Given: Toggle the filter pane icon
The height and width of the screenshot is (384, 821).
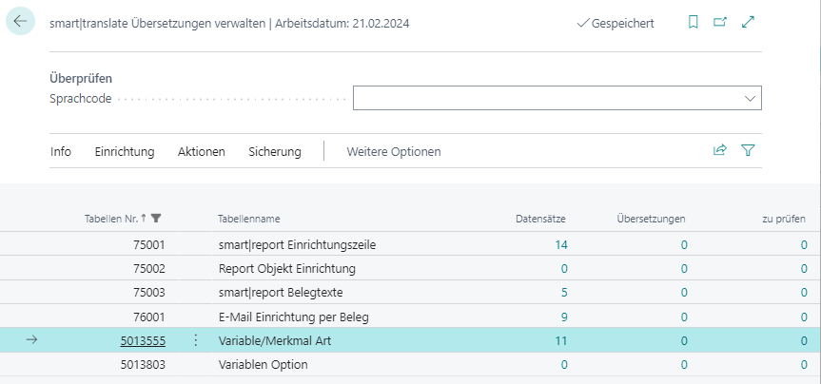Looking at the screenshot, I should click(748, 150).
